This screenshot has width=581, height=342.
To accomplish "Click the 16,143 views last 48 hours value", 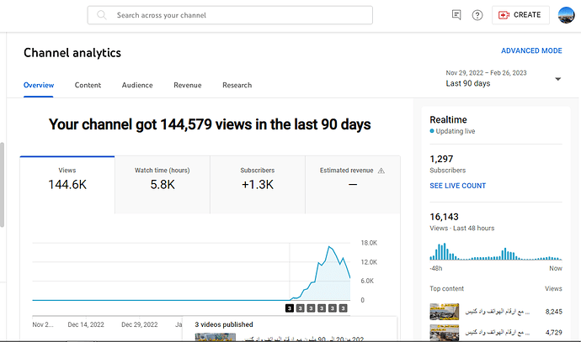I will coord(444,217).
